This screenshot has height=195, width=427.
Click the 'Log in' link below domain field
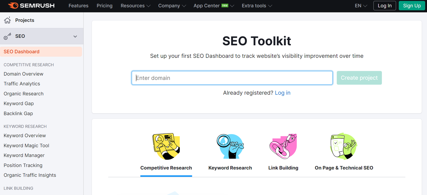[283, 93]
